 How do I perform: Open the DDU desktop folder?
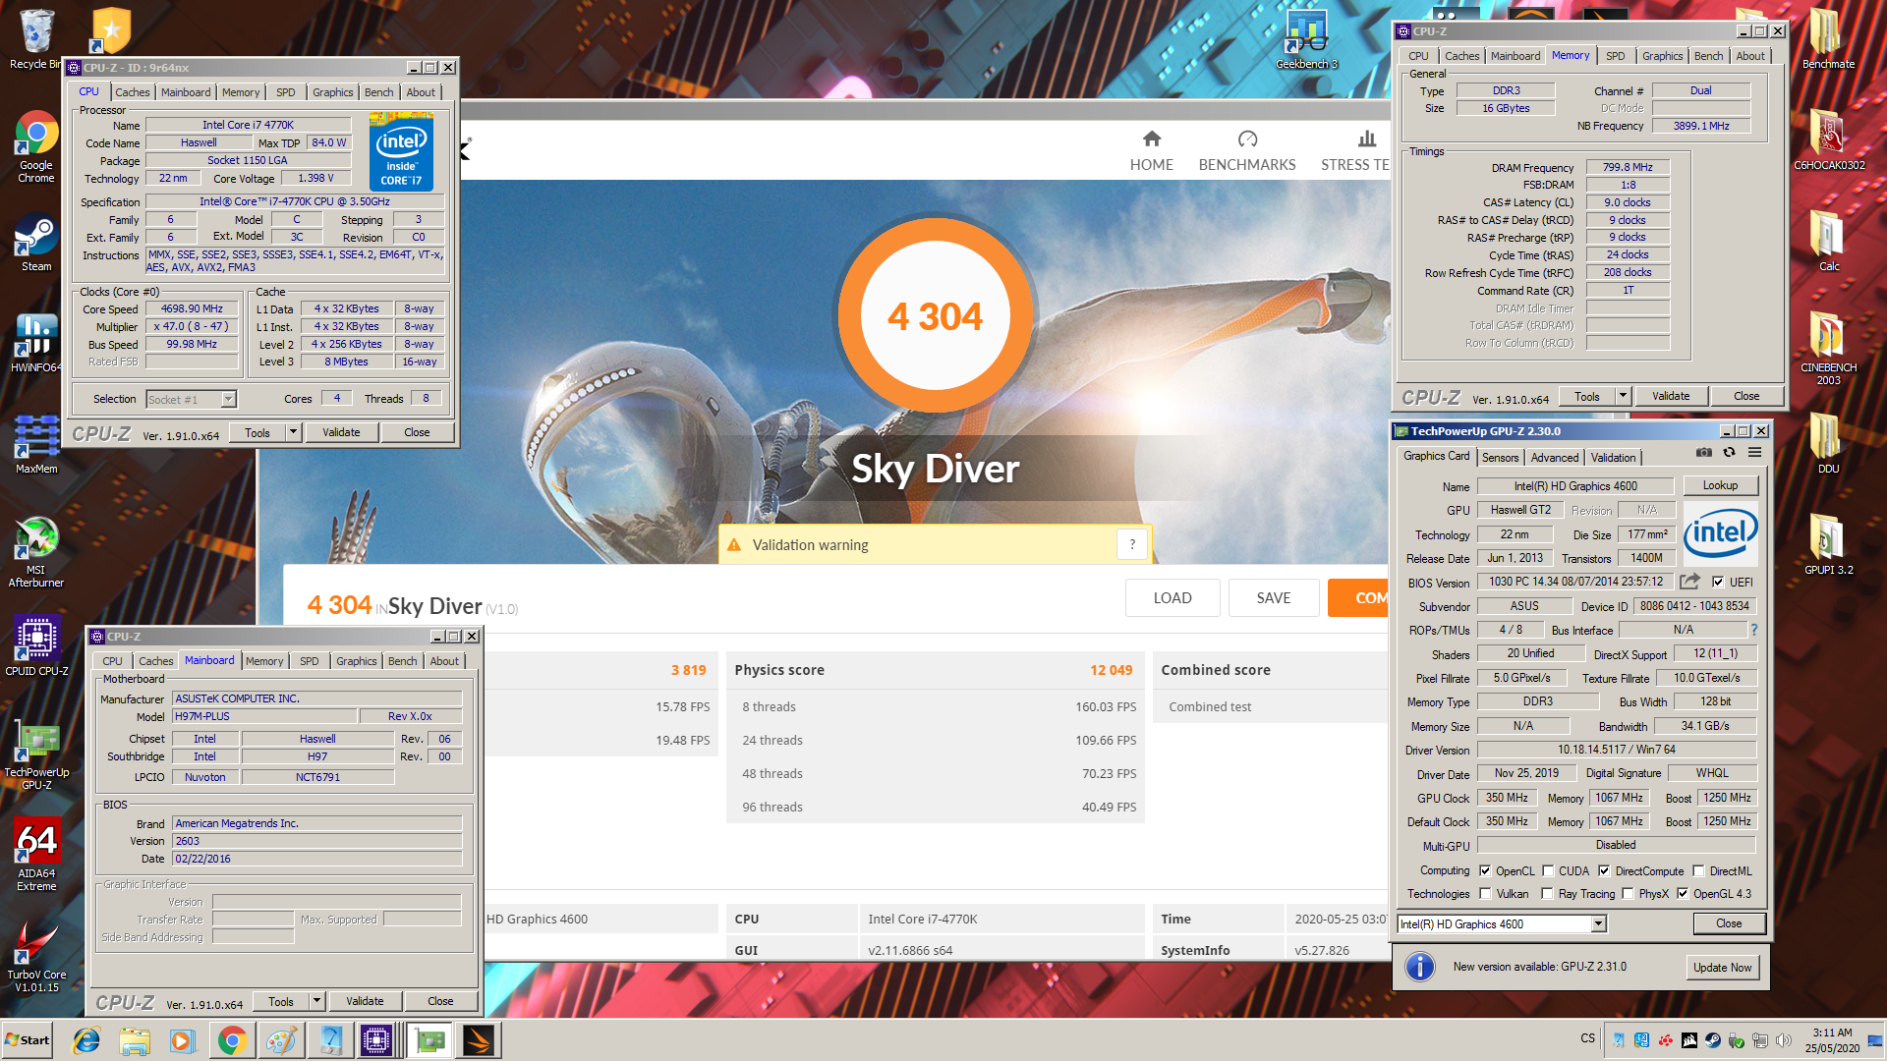(1828, 444)
